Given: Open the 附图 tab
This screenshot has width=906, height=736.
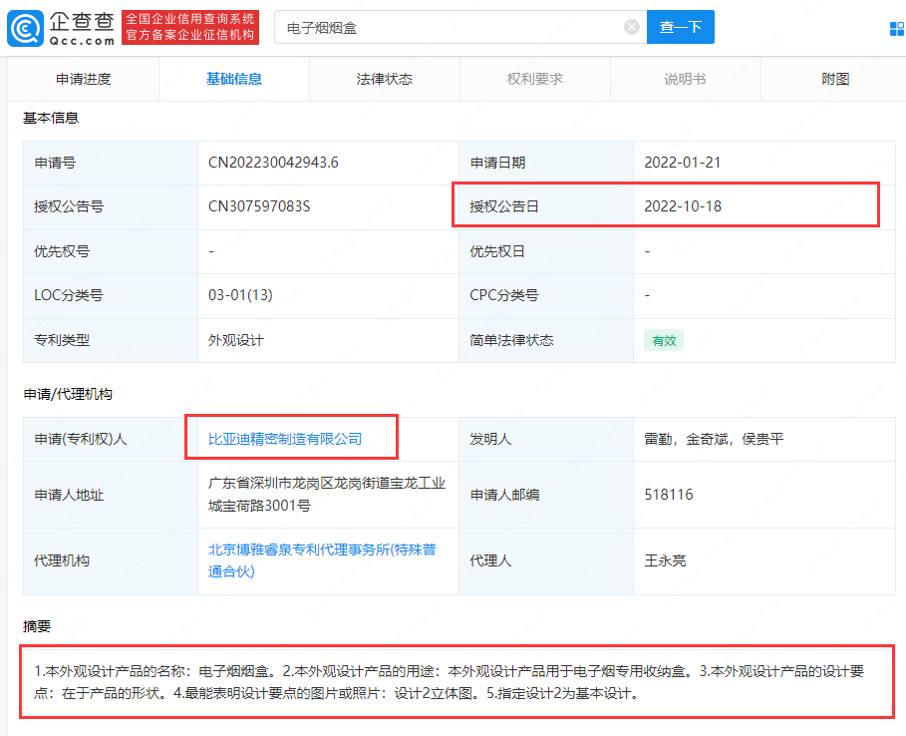Looking at the screenshot, I should [x=835, y=79].
